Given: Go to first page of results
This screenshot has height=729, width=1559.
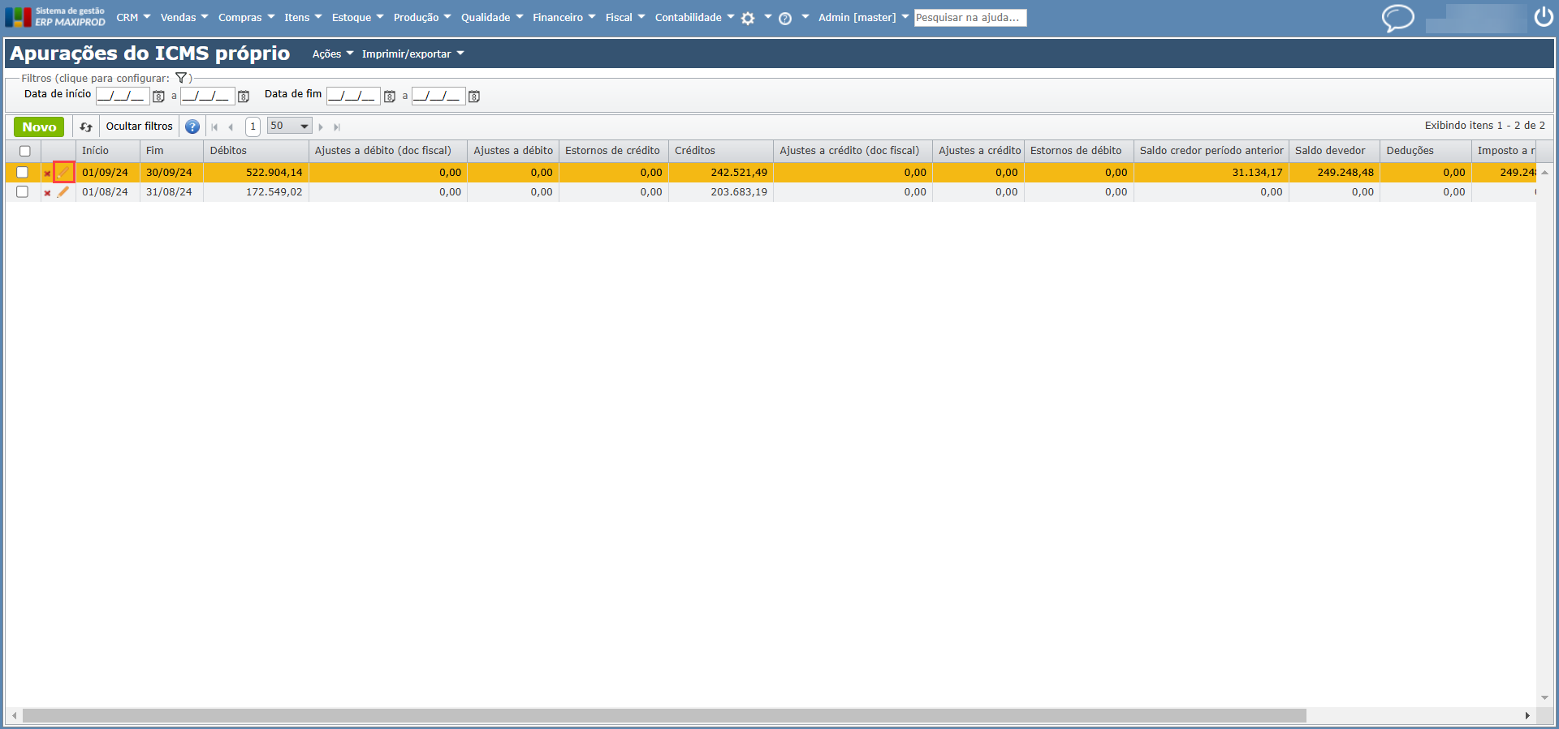Looking at the screenshot, I should click(214, 127).
